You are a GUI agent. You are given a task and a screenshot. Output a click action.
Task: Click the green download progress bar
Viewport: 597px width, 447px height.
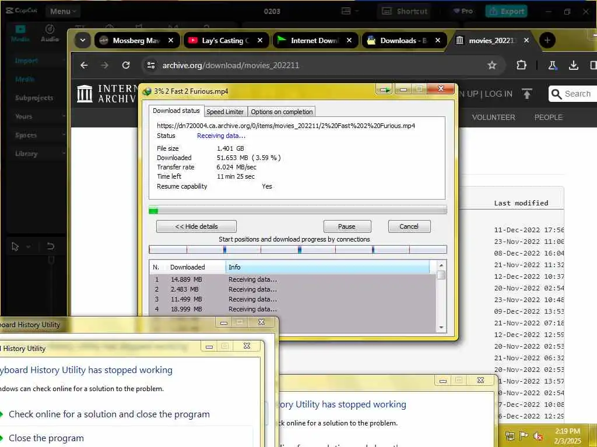click(298, 210)
